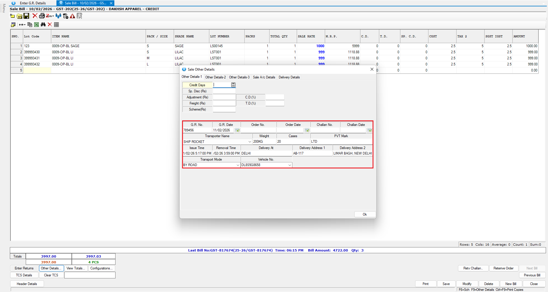The image size is (548, 292).
Task: Click the floppy disk save icon
Action: 26,16
